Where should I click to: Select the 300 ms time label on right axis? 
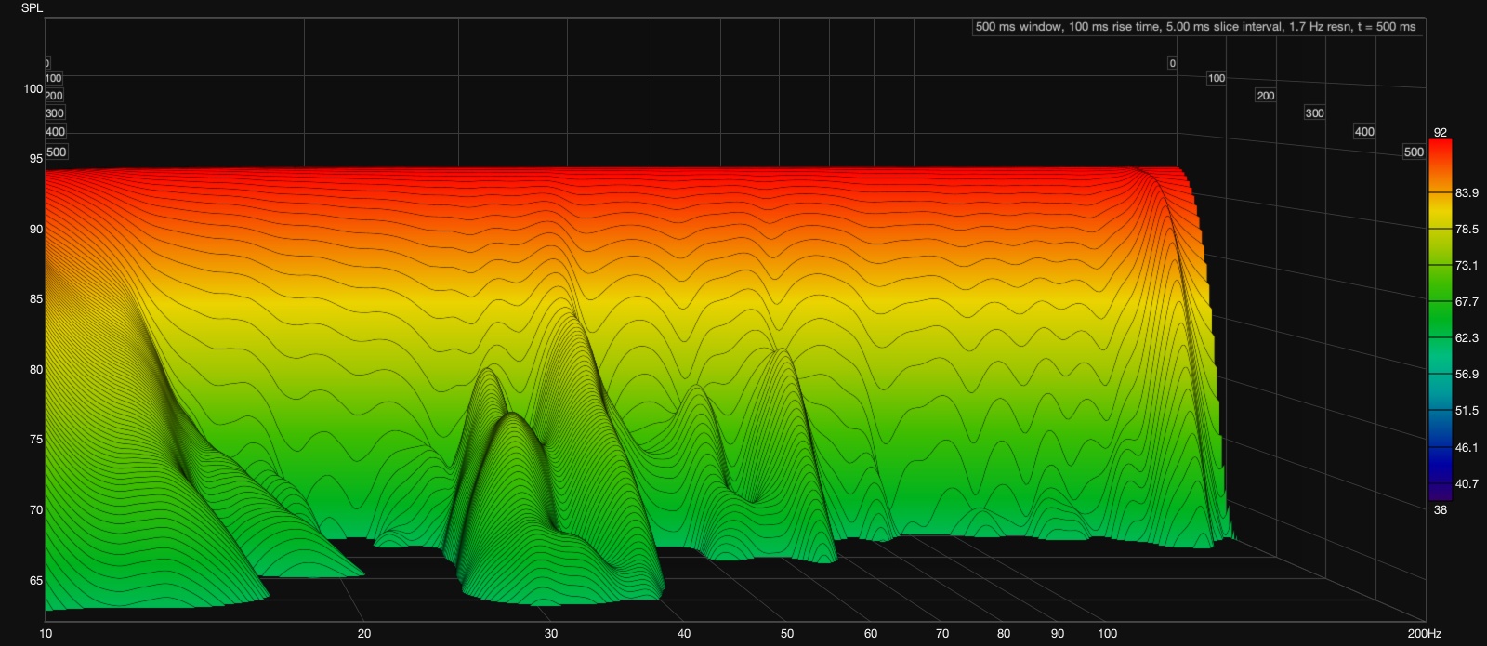1314,113
